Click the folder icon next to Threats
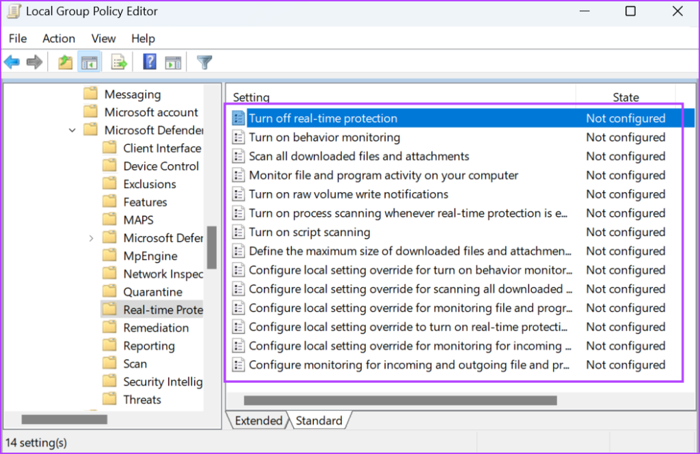 (109, 399)
